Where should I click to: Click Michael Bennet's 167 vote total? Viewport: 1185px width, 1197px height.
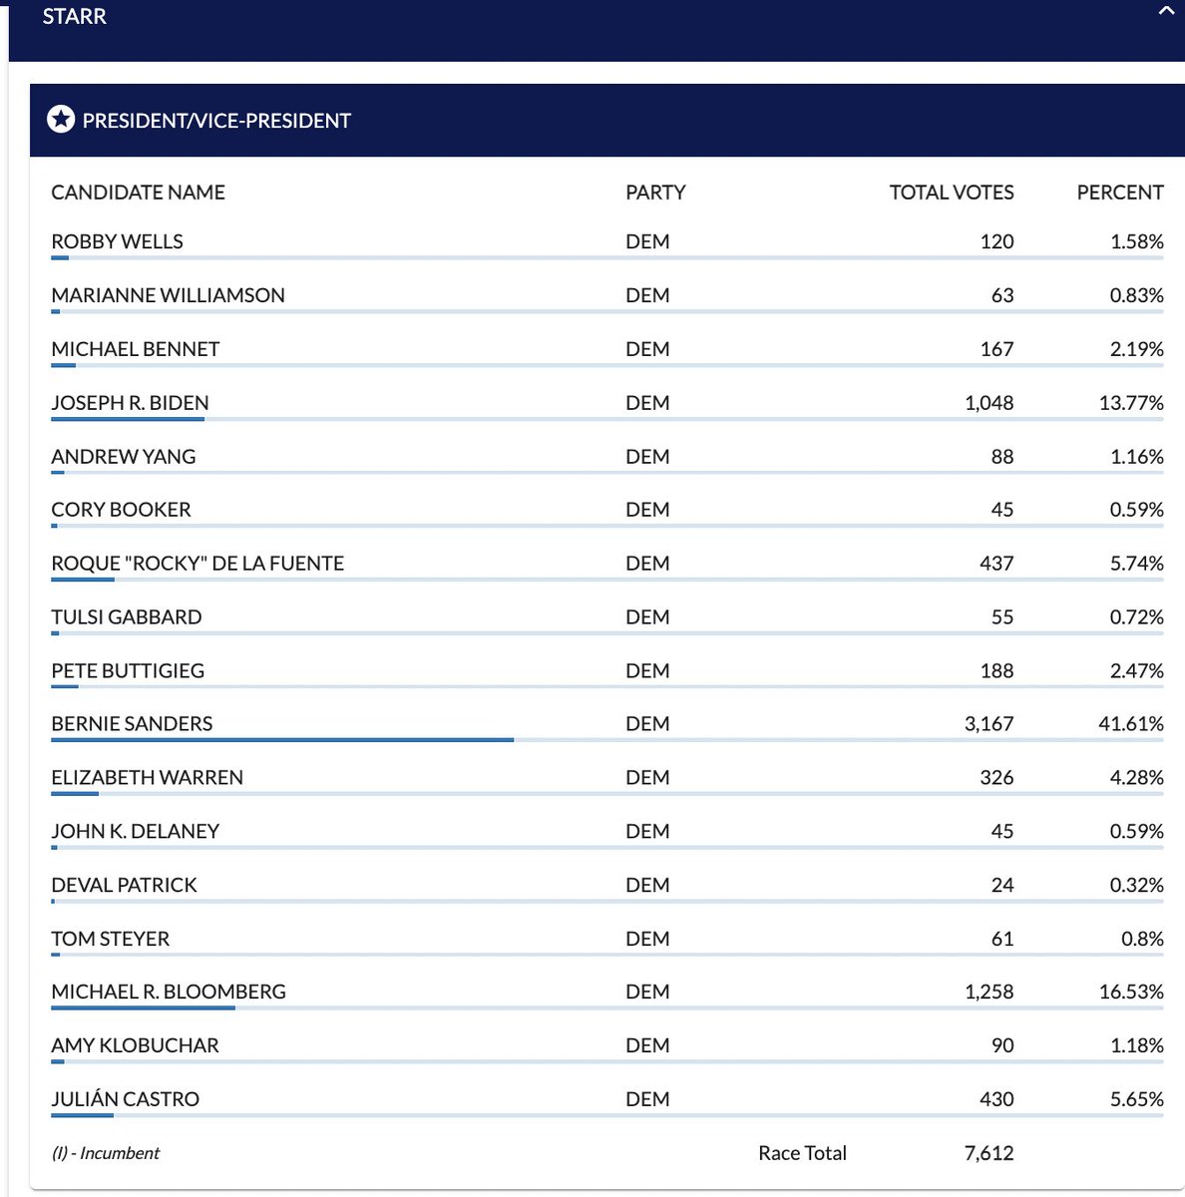996,349
